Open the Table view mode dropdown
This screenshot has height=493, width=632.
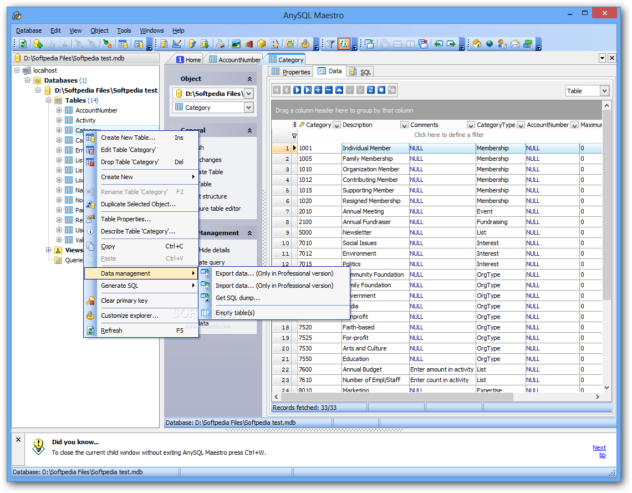[604, 91]
